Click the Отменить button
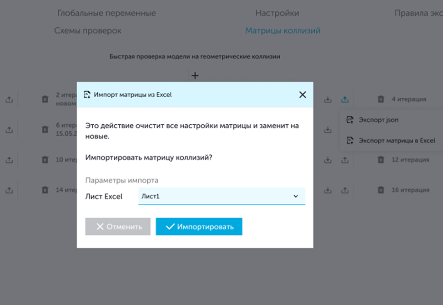The image size is (443, 305). click(x=118, y=227)
